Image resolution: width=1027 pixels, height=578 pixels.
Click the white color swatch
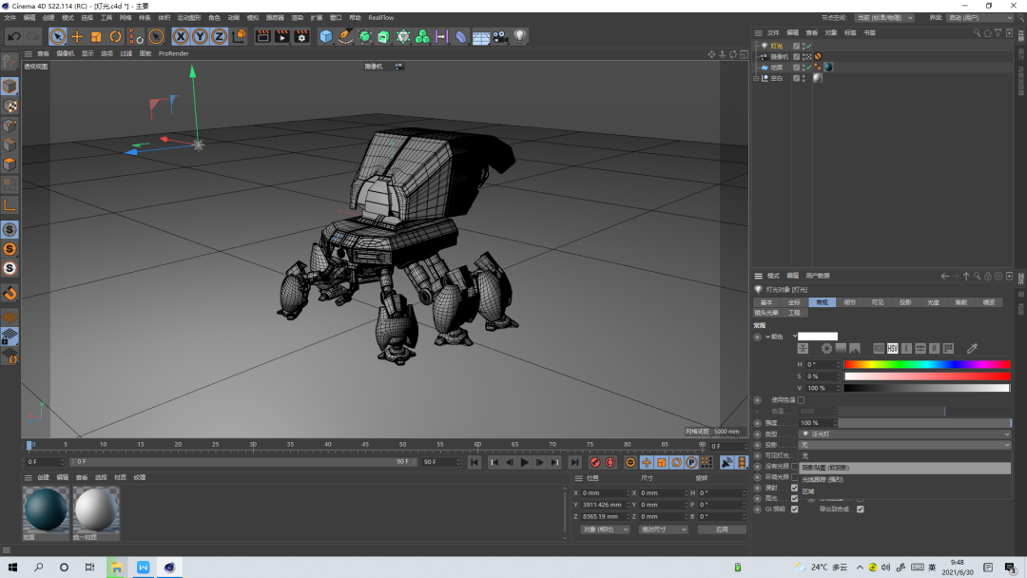tap(818, 337)
